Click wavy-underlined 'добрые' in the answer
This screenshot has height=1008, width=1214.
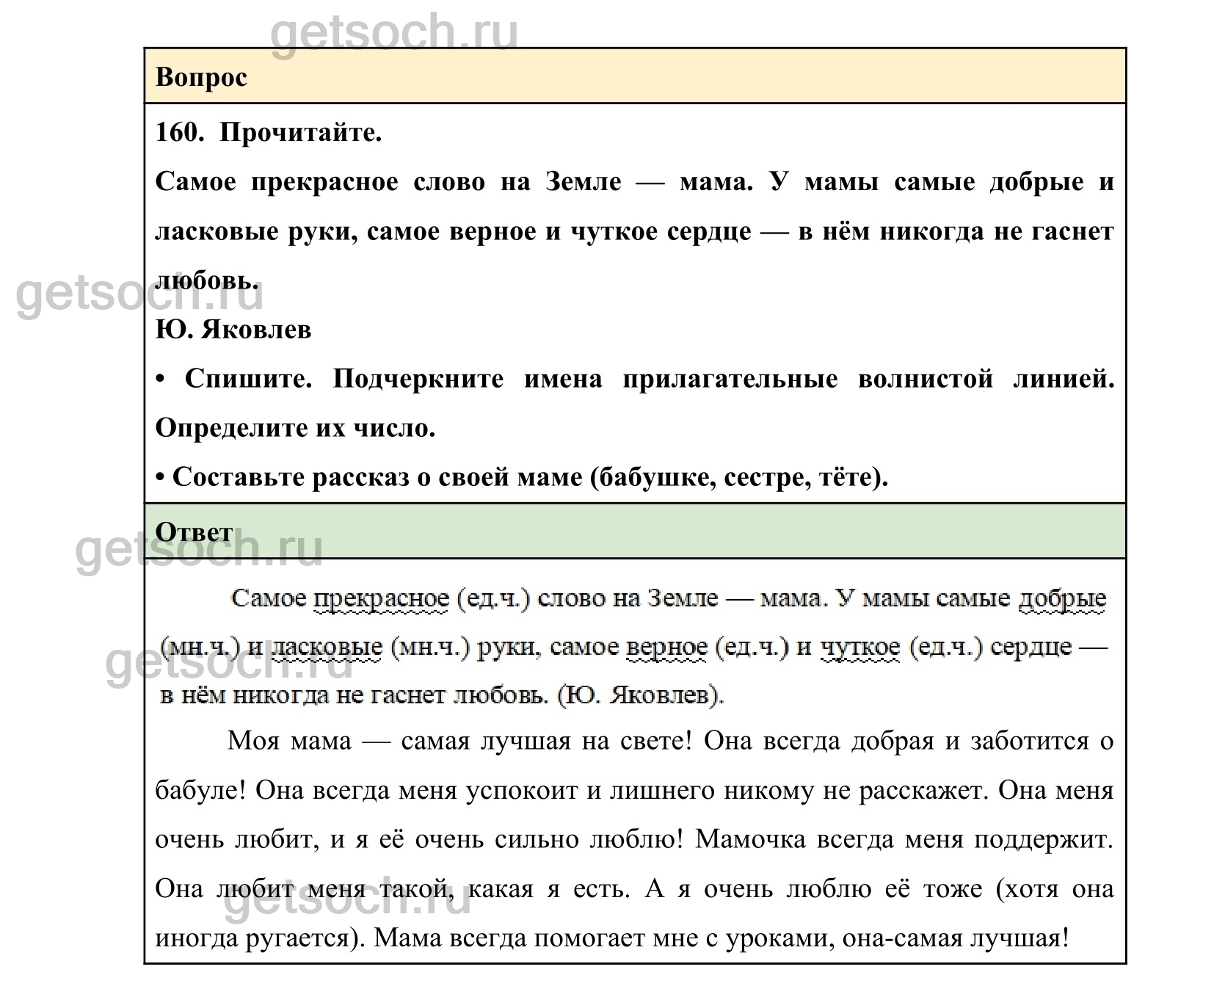[1061, 598]
